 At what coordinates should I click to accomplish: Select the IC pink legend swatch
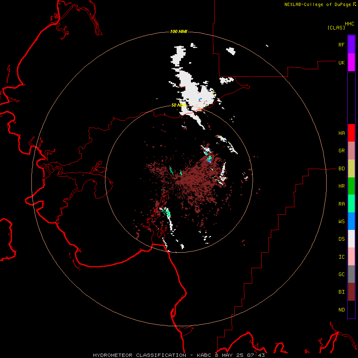click(x=351, y=257)
